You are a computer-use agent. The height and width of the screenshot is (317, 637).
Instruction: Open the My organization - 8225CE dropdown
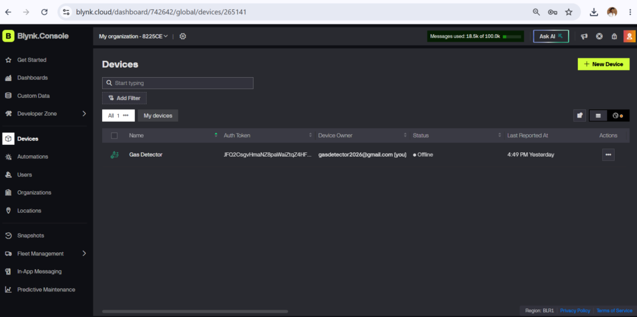tap(134, 36)
